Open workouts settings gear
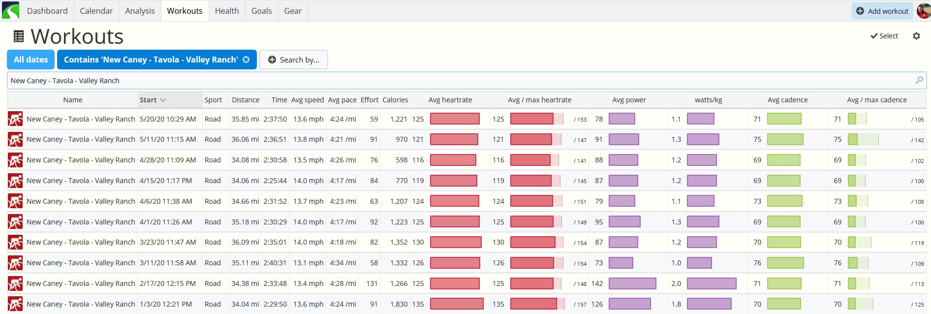Image resolution: width=931 pixels, height=314 pixels. (x=916, y=36)
